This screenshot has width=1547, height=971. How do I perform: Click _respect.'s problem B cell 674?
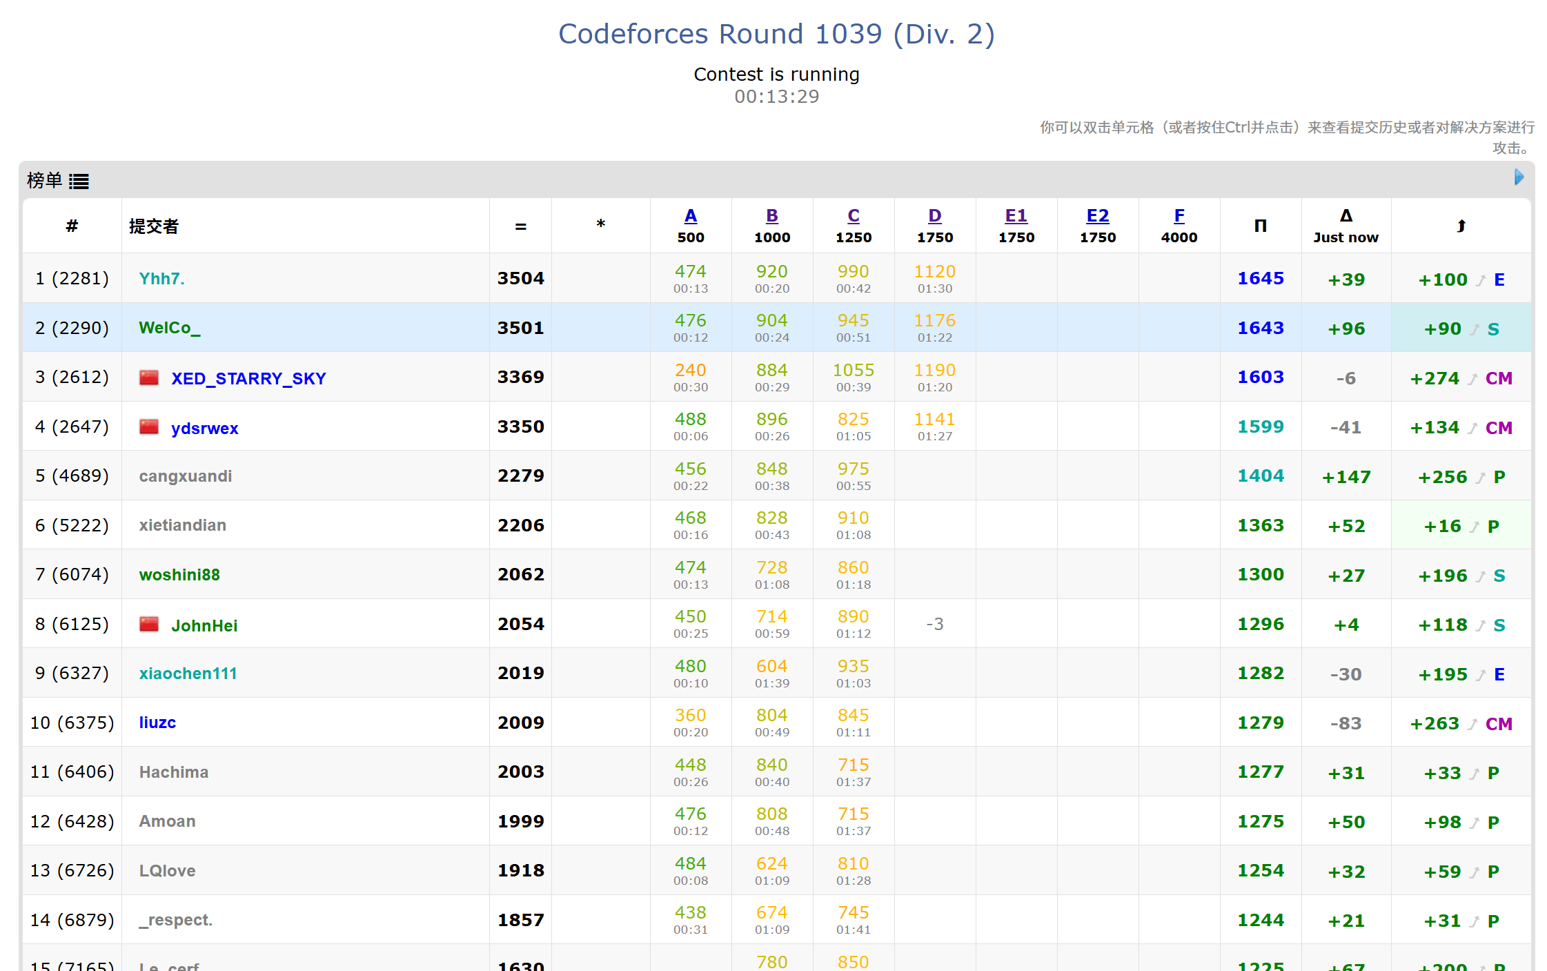[771, 920]
